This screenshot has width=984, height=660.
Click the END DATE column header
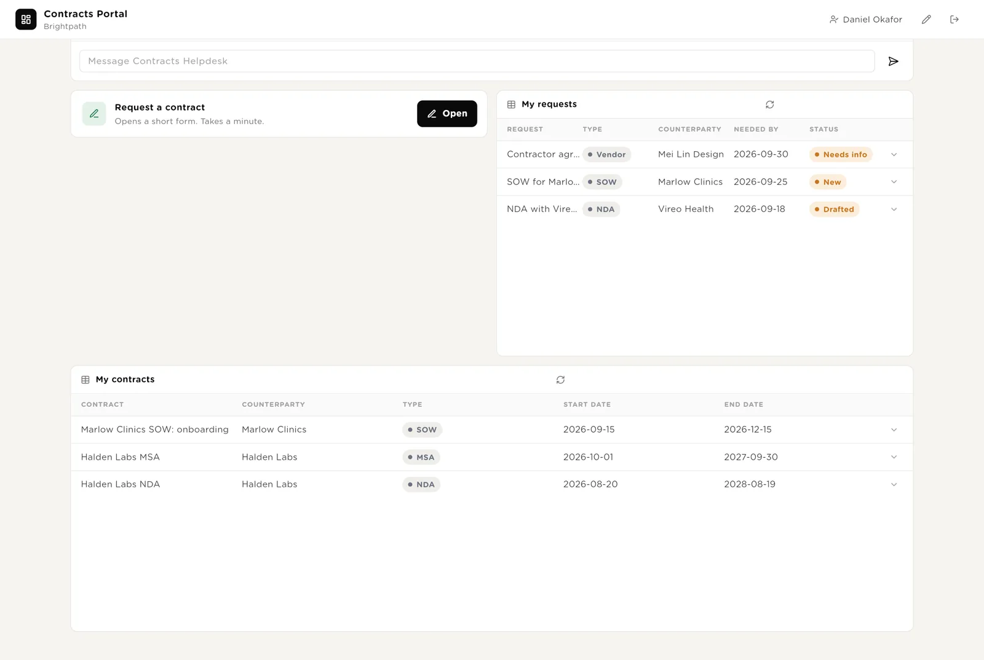(743, 405)
